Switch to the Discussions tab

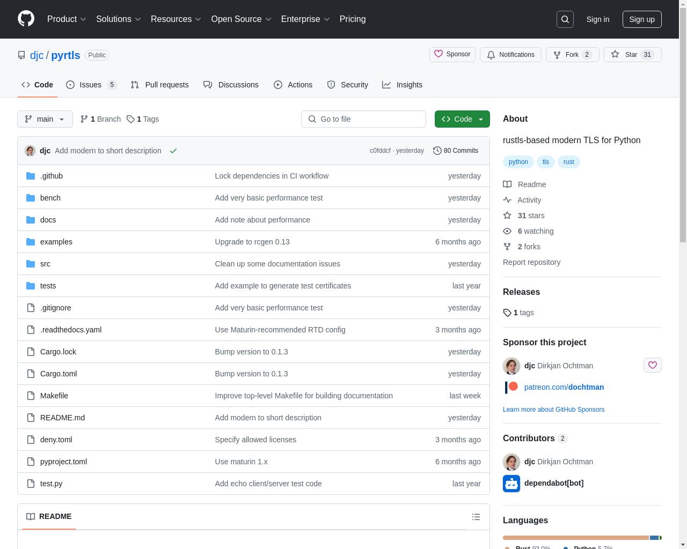point(231,85)
